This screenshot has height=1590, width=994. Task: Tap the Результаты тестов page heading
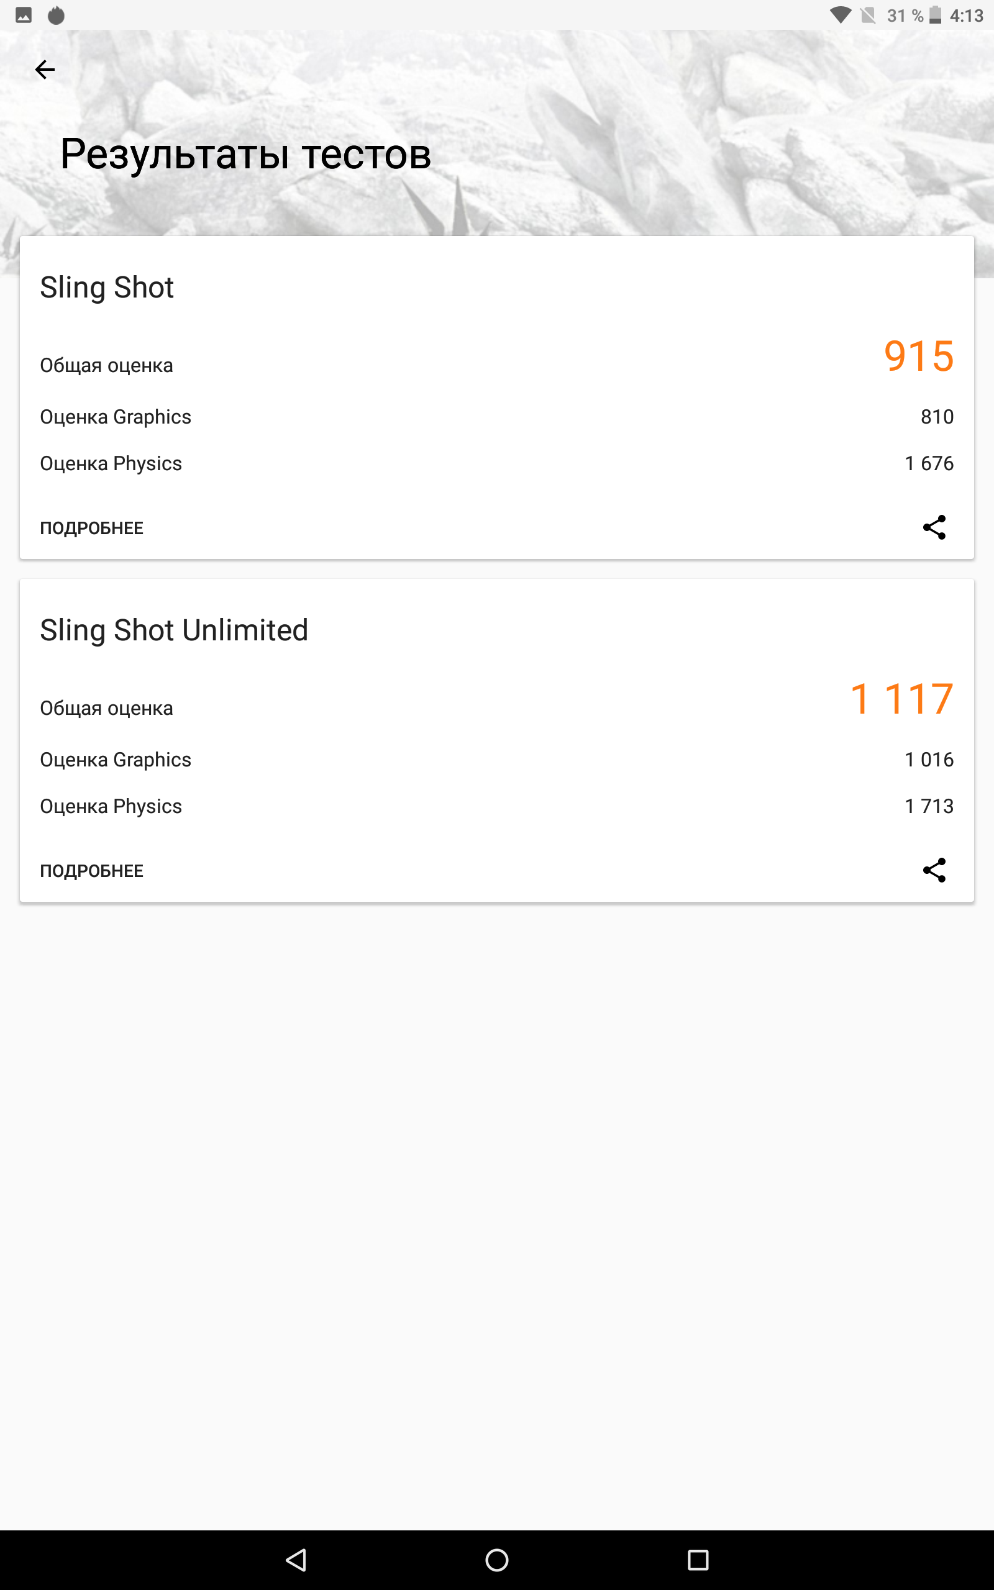tap(245, 155)
